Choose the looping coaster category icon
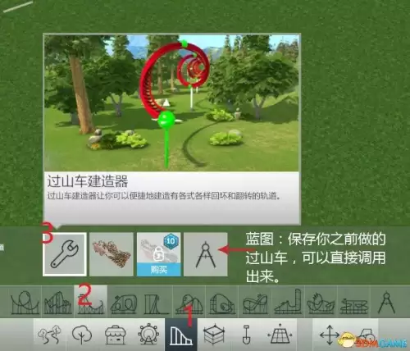The image size is (410, 351). point(25,302)
